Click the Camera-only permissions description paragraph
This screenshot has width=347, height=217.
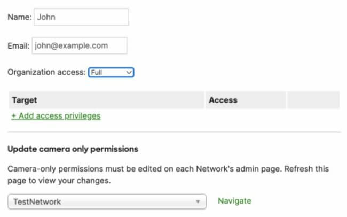168,175
